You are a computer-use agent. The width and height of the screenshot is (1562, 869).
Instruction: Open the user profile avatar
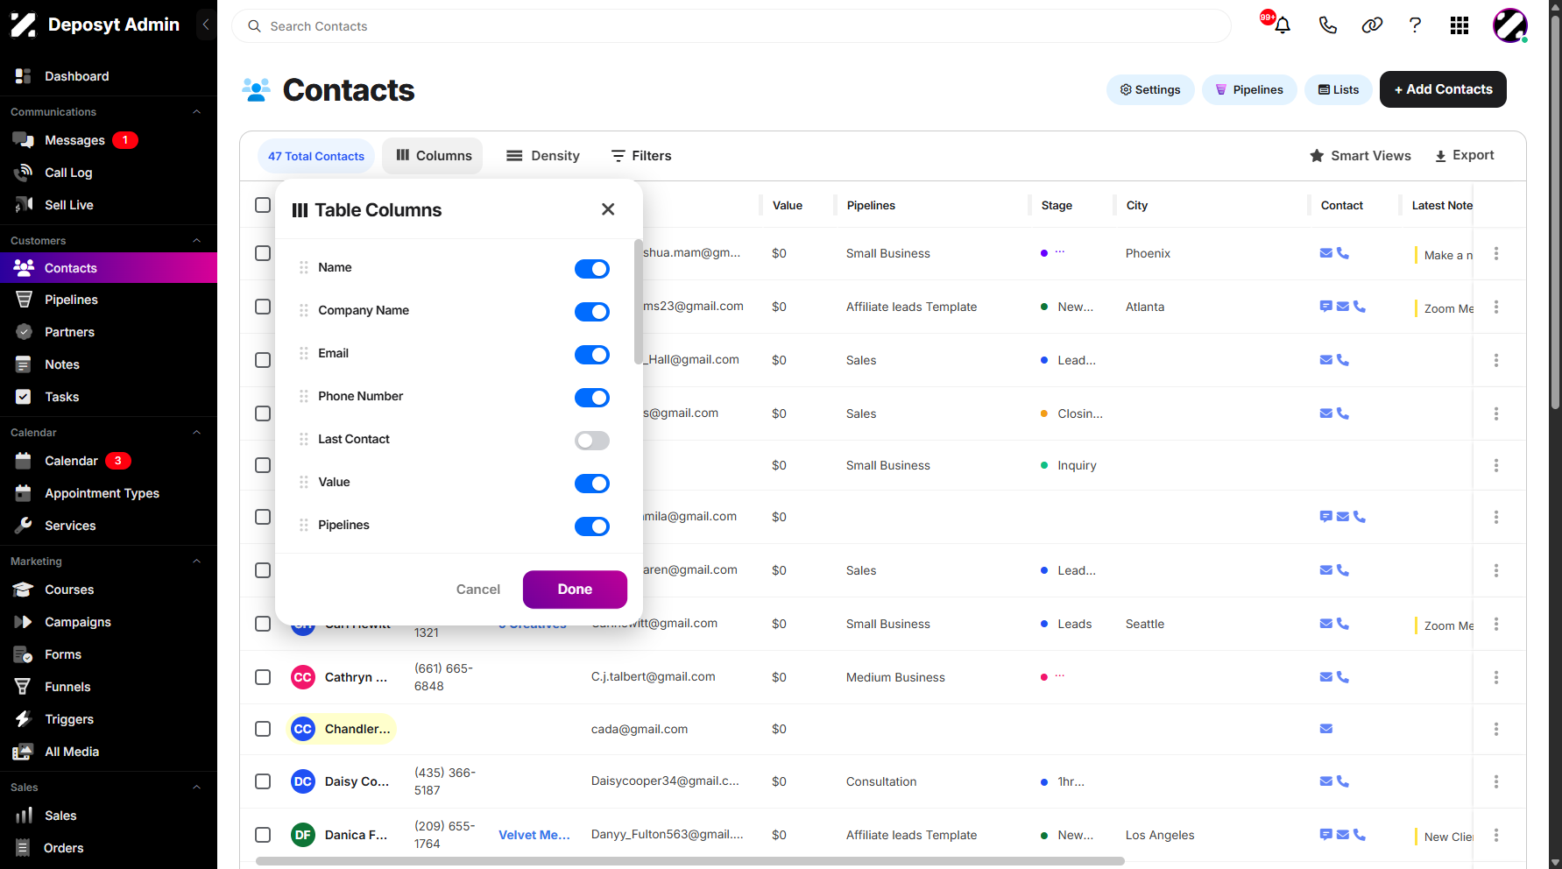click(1510, 25)
